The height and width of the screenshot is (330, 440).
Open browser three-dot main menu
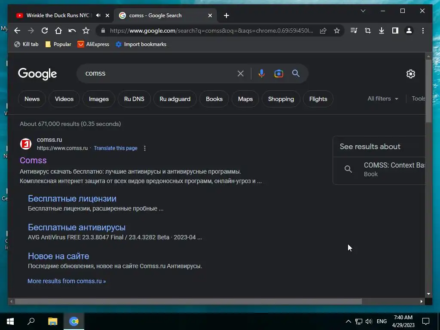click(423, 31)
